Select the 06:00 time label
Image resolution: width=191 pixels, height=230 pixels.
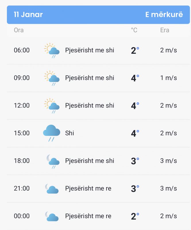(x=22, y=50)
